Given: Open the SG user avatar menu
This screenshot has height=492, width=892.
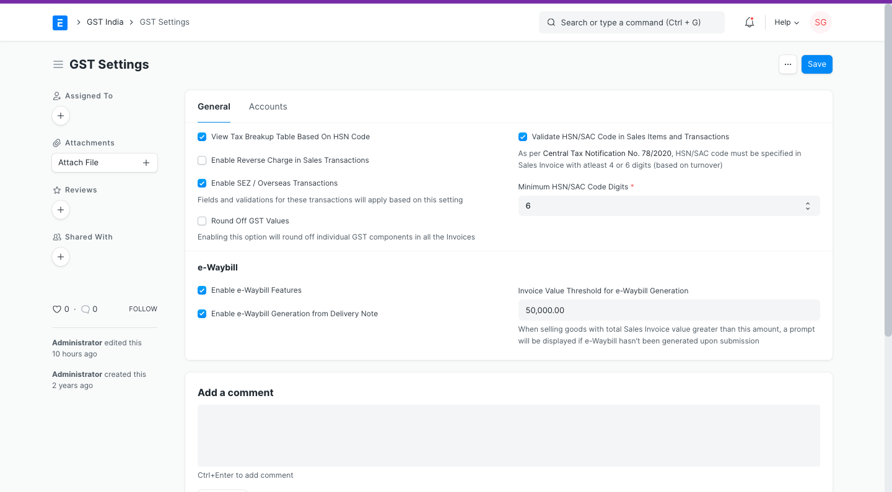Looking at the screenshot, I should point(820,22).
